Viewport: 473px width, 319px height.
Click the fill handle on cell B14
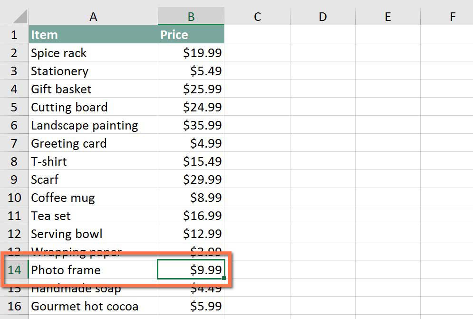coord(224,278)
